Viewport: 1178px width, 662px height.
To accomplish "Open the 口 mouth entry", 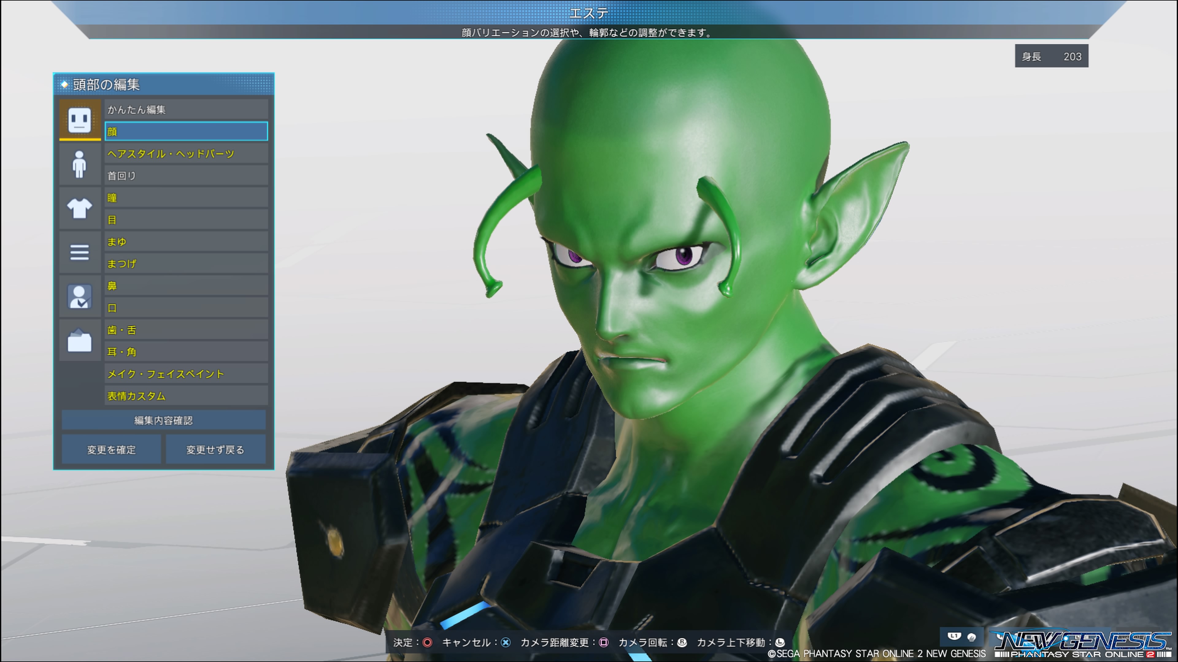I will (186, 307).
